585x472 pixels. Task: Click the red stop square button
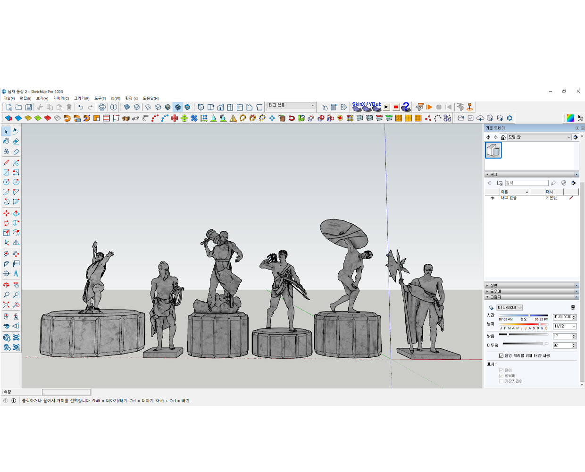pos(396,107)
